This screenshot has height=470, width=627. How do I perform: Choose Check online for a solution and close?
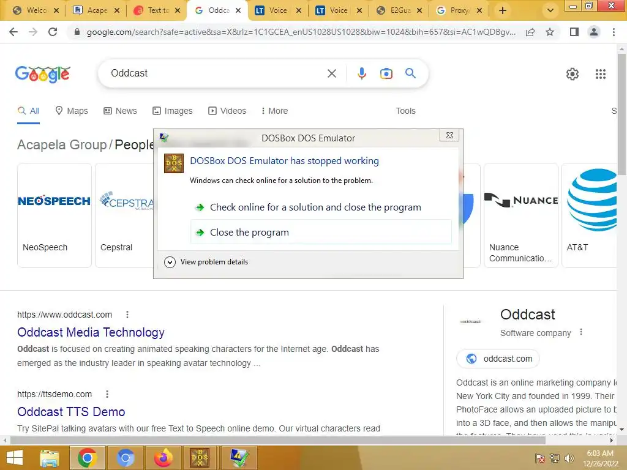tap(321, 207)
